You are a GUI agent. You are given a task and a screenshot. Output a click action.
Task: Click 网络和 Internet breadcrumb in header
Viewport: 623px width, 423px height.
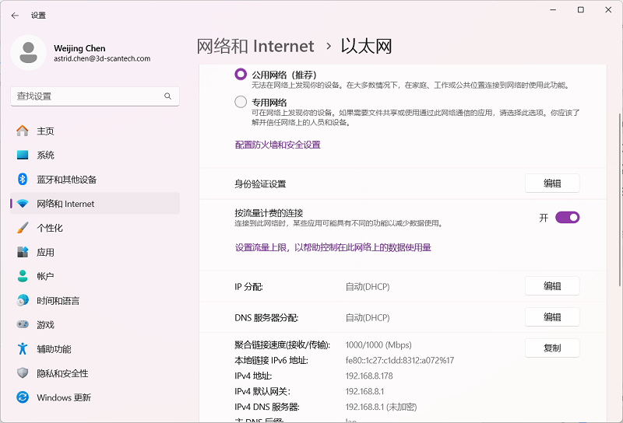[x=255, y=47]
